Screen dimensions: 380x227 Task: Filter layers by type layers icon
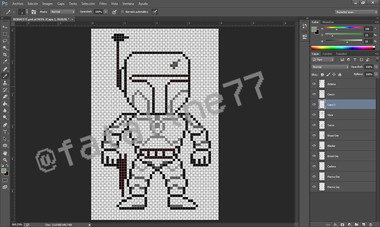[355, 59]
